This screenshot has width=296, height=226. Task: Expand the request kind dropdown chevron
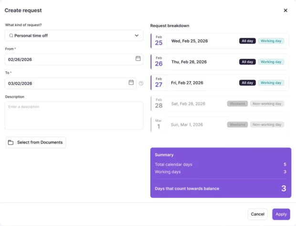(x=137, y=35)
